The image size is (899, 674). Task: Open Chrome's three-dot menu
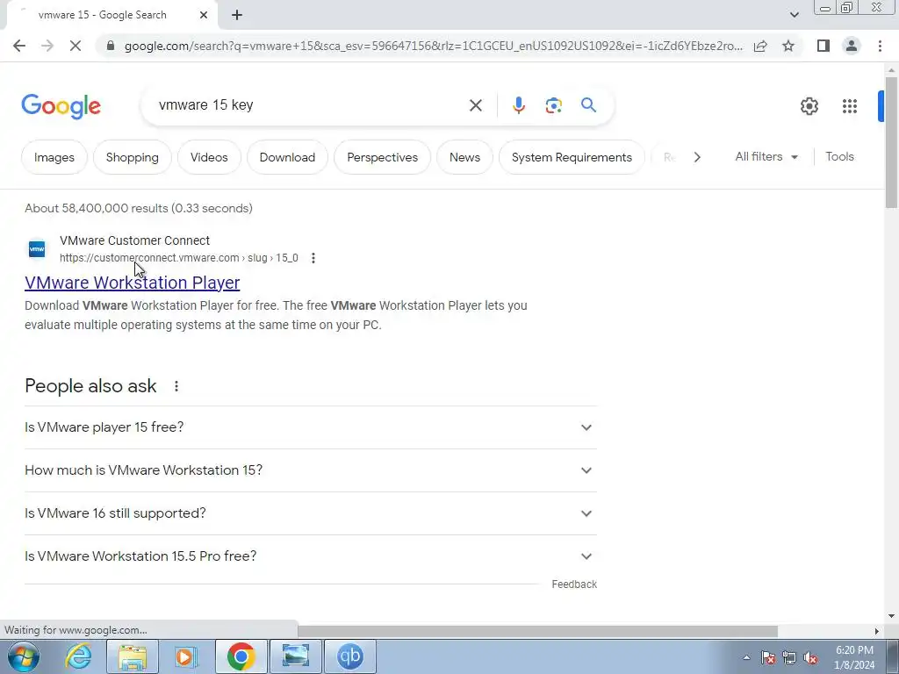880,46
